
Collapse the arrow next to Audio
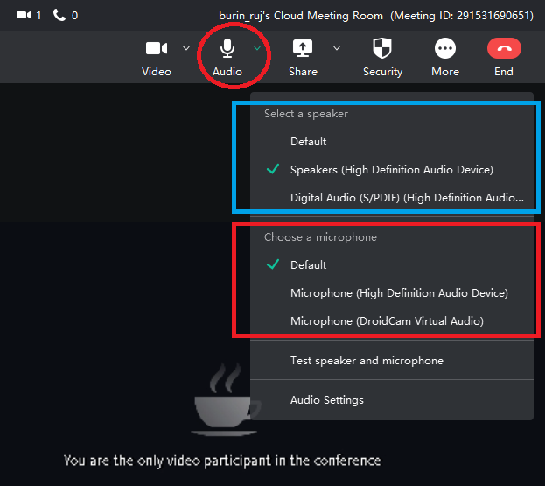[x=257, y=48]
